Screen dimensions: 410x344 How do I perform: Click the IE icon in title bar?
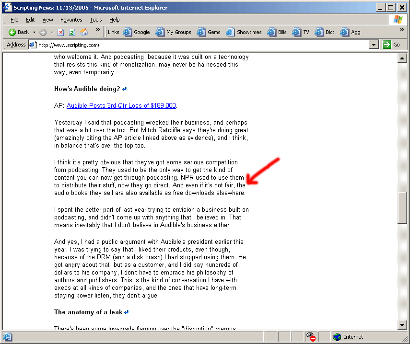tap(7, 7)
